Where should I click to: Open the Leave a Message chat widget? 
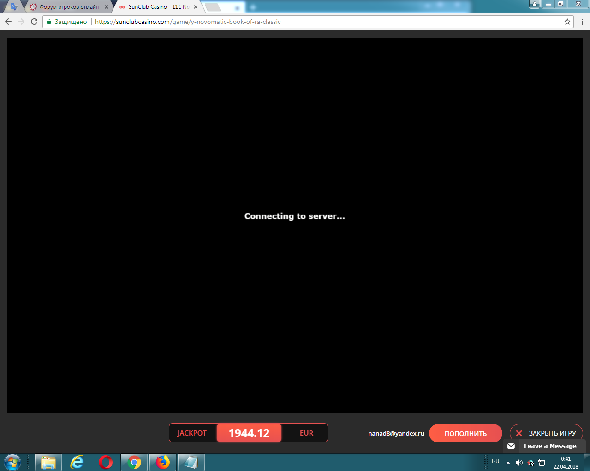(x=543, y=446)
